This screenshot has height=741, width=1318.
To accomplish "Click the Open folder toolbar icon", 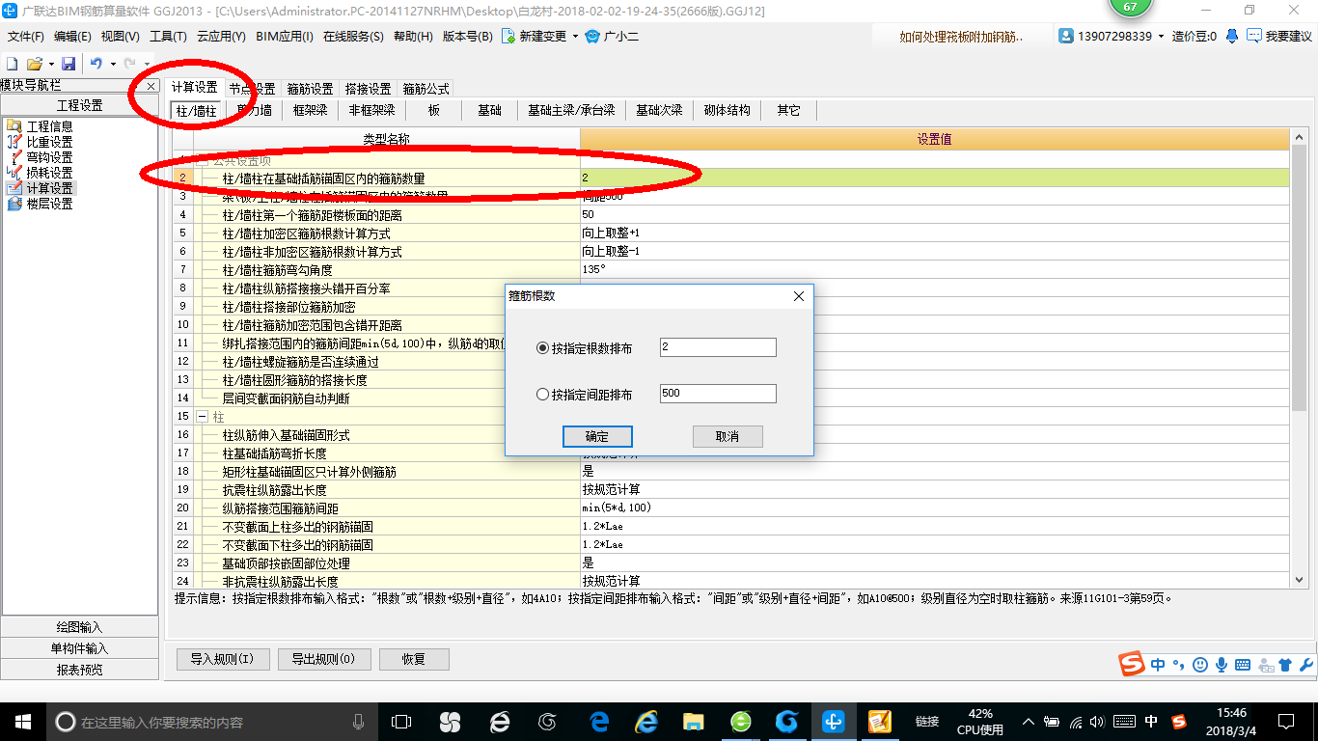I will [34, 64].
